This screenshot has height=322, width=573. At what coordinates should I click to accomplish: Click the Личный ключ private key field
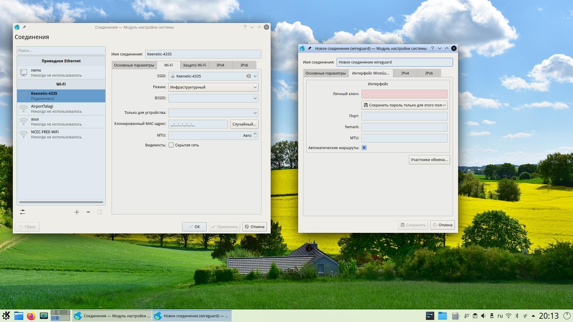click(404, 94)
